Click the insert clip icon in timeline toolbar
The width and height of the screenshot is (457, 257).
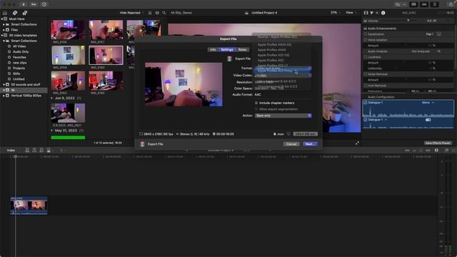(34, 150)
